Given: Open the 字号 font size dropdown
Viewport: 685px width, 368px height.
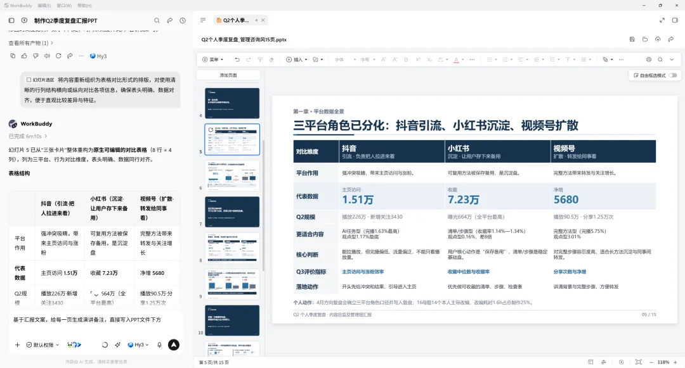Looking at the screenshot, I should click(368, 60).
